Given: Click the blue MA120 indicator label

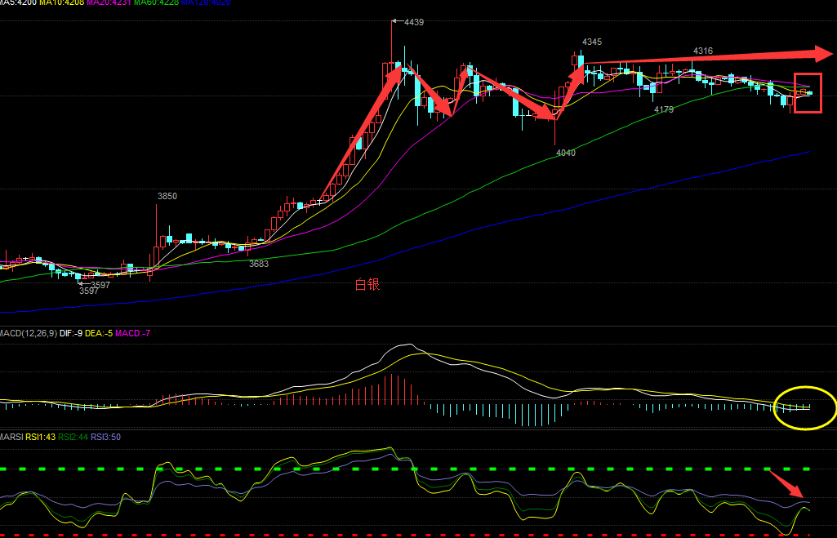Looking at the screenshot, I should tap(205, 2).
